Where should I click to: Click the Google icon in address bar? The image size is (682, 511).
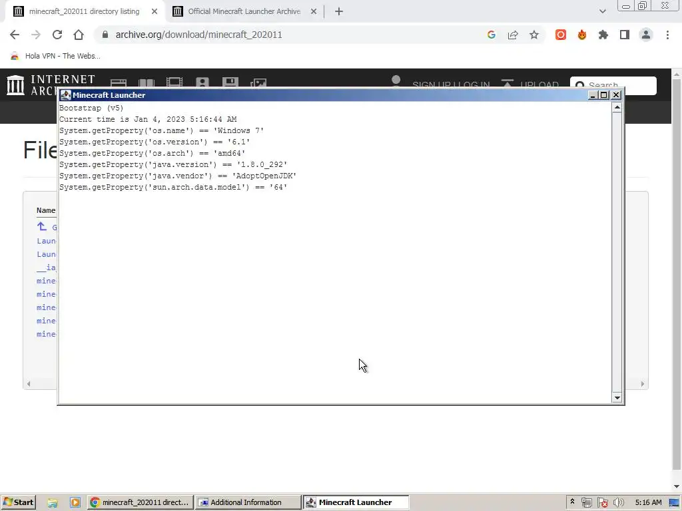click(x=492, y=35)
